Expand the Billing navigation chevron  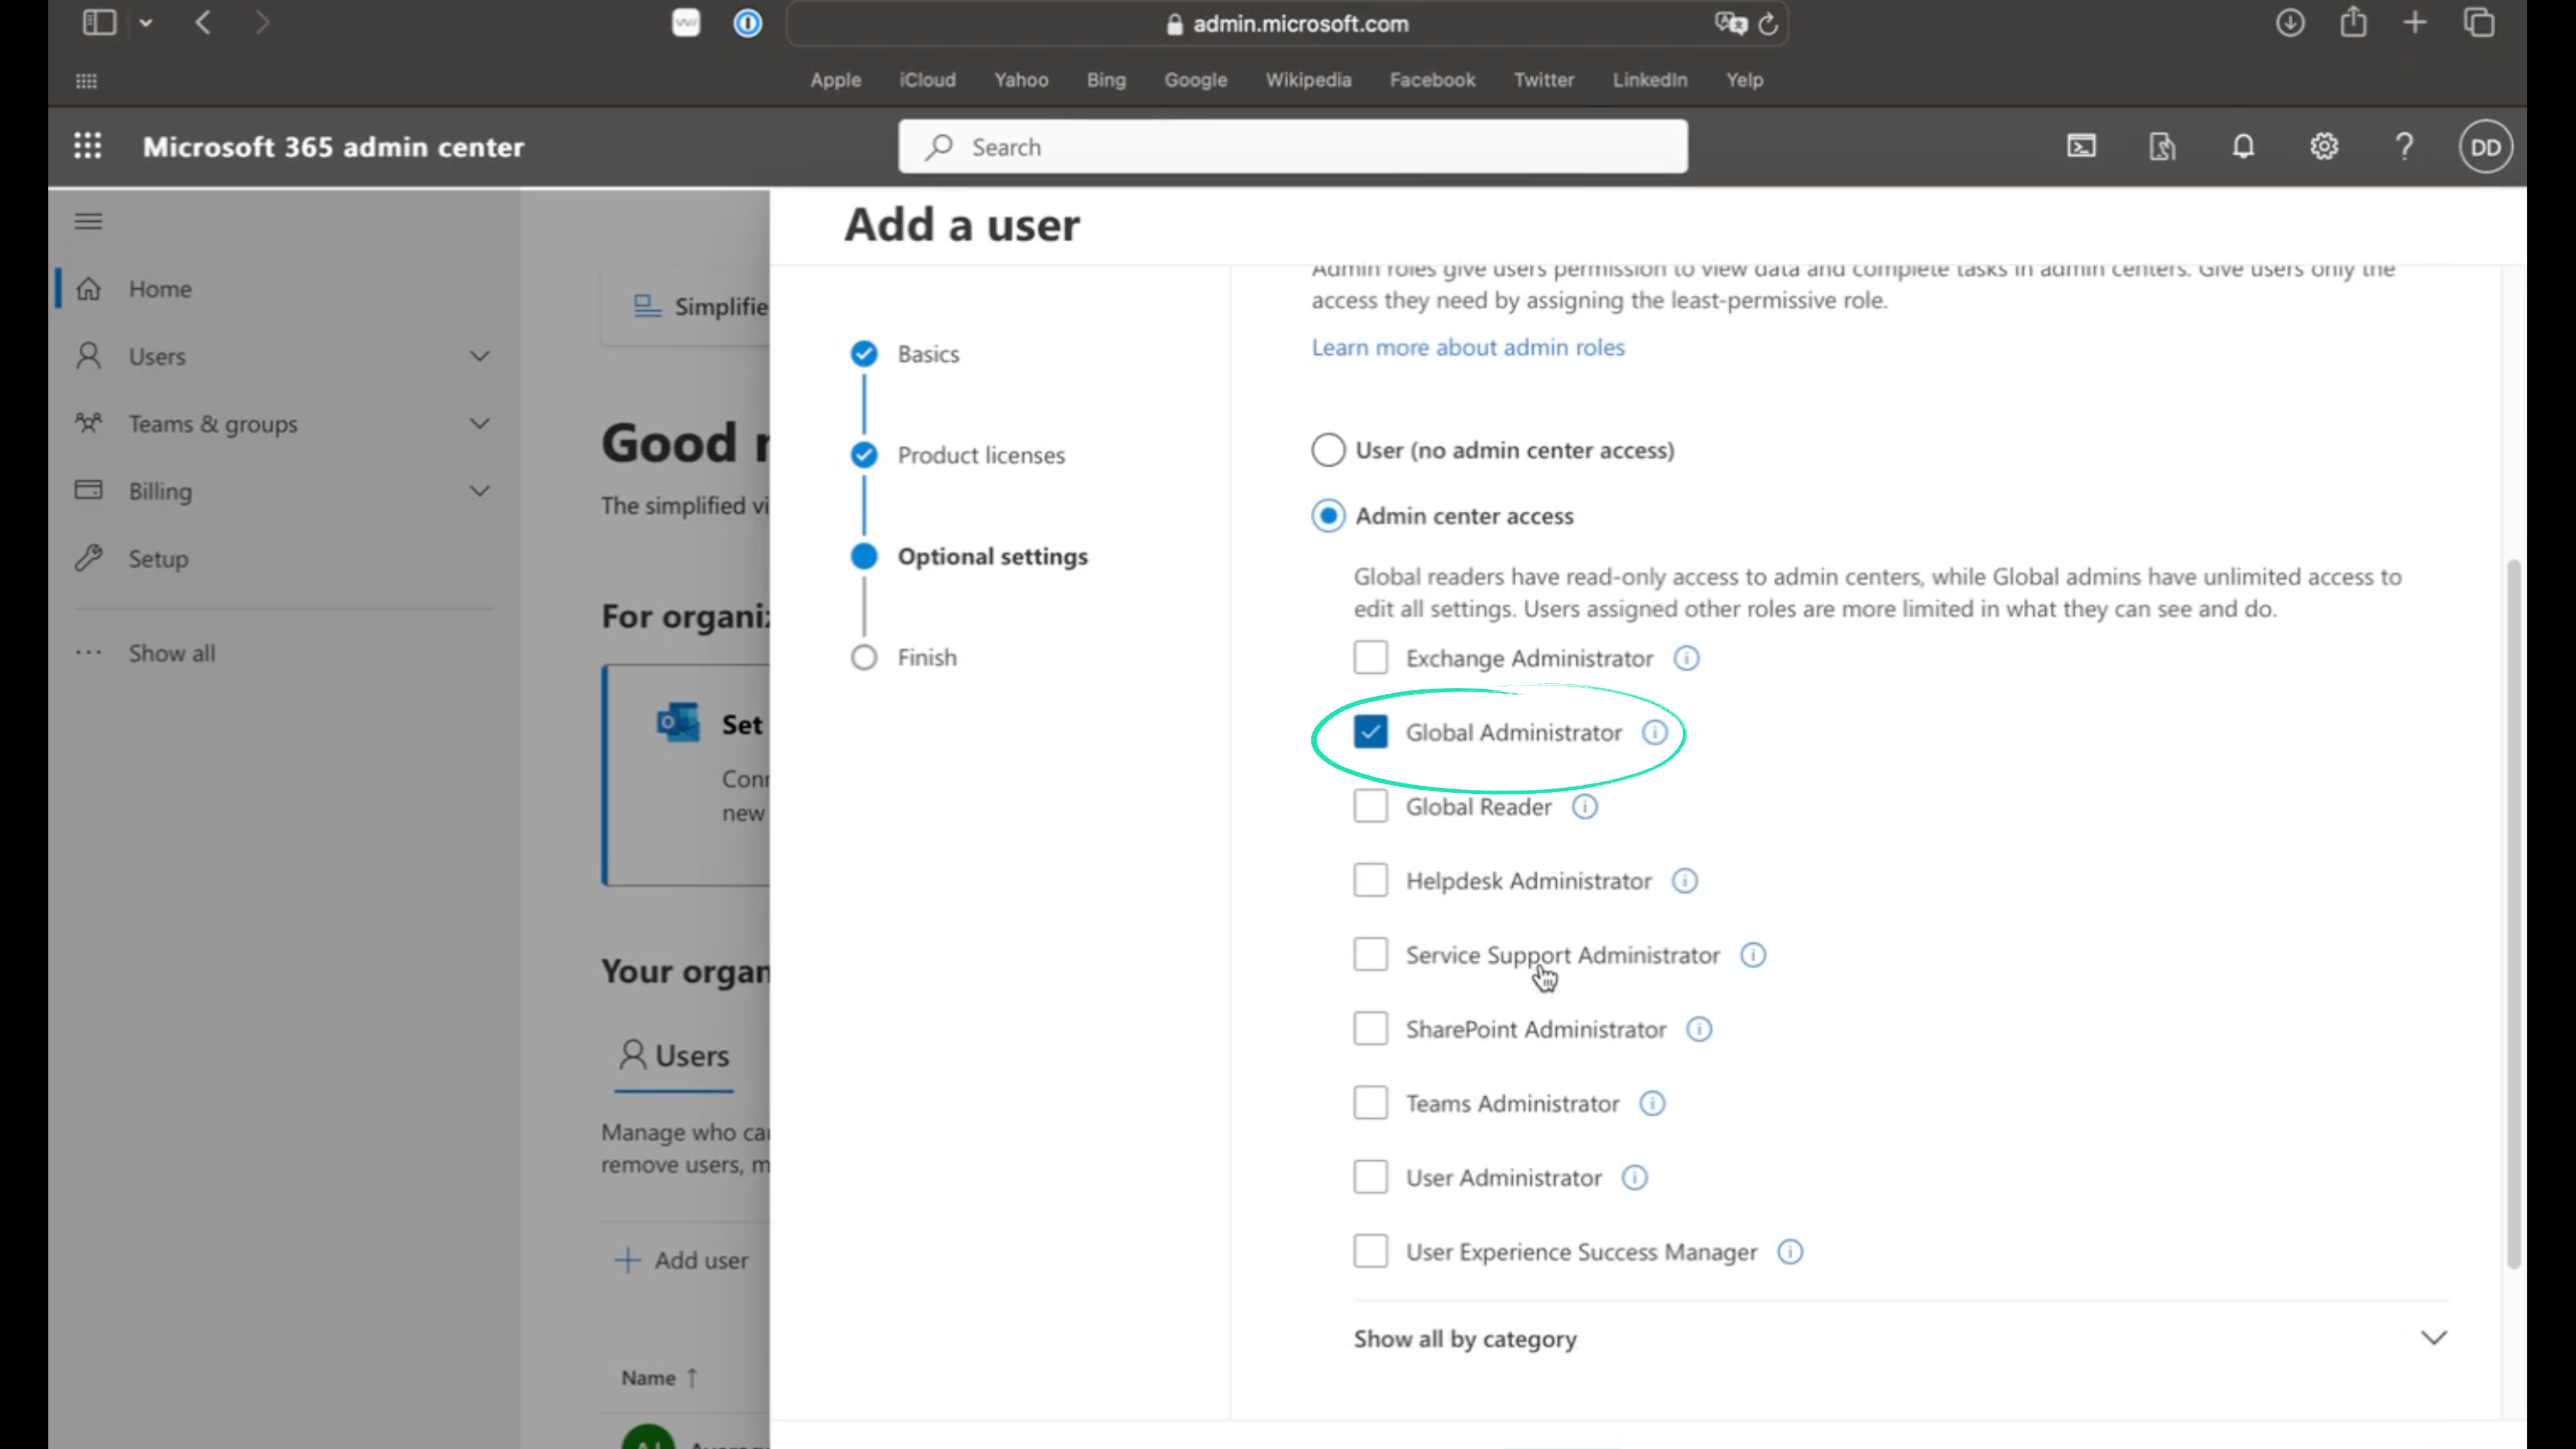click(480, 491)
